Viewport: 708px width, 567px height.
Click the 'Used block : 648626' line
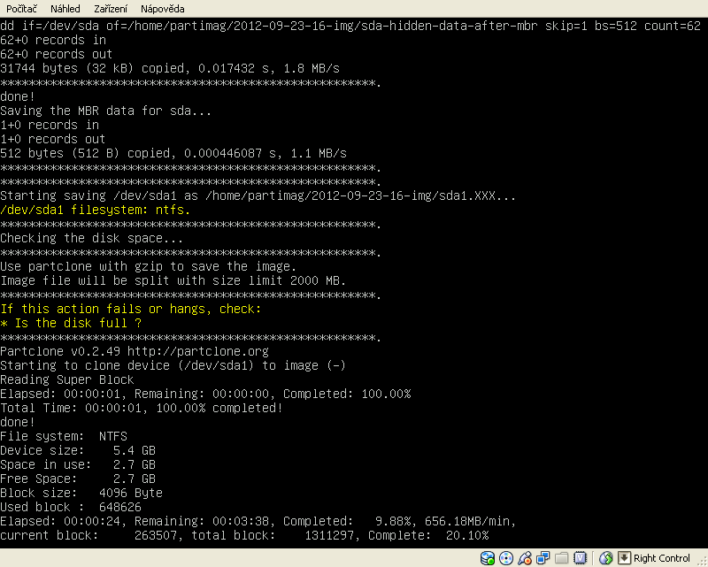[x=71, y=507]
